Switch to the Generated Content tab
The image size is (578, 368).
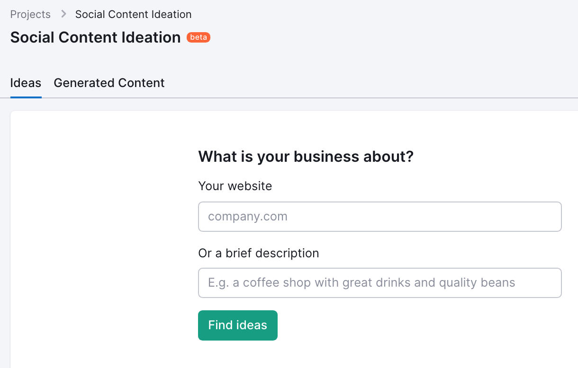click(109, 83)
